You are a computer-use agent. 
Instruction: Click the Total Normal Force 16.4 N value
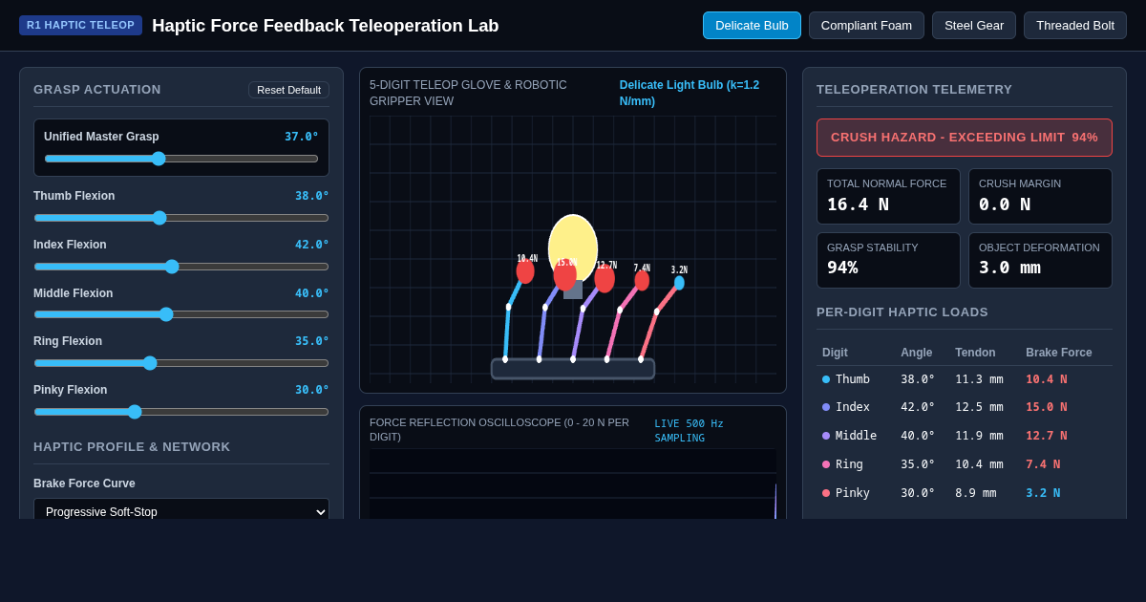[x=858, y=204]
